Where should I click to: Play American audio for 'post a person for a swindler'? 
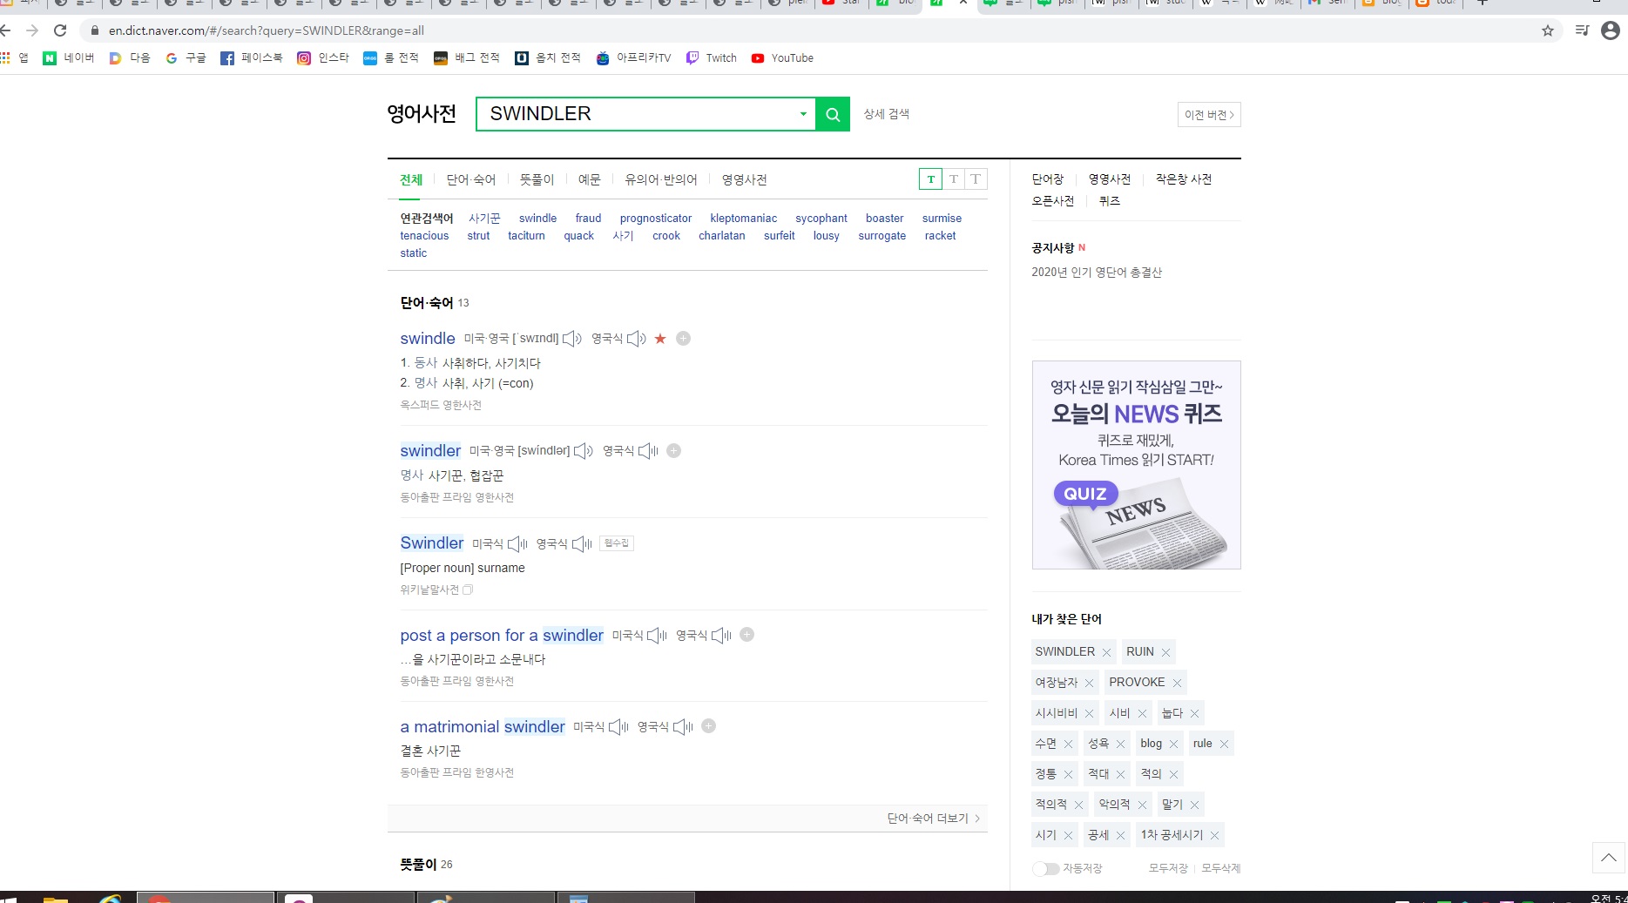click(657, 636)
